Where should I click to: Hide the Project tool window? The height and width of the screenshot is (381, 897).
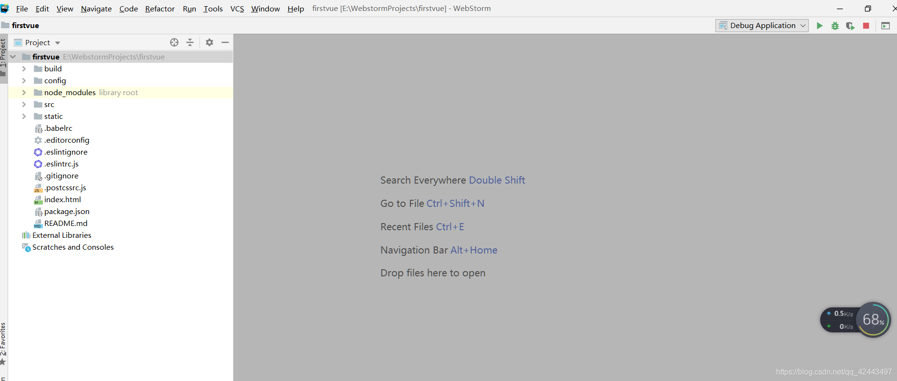[x=225, y=42]
